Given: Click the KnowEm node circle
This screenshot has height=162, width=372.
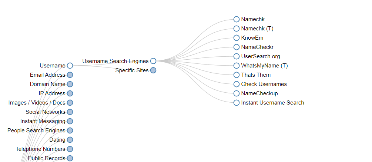Looking at the screenshot, I should 237,38.
